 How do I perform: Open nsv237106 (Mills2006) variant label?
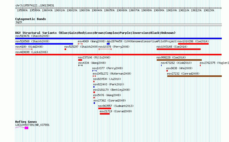(94, 57)
